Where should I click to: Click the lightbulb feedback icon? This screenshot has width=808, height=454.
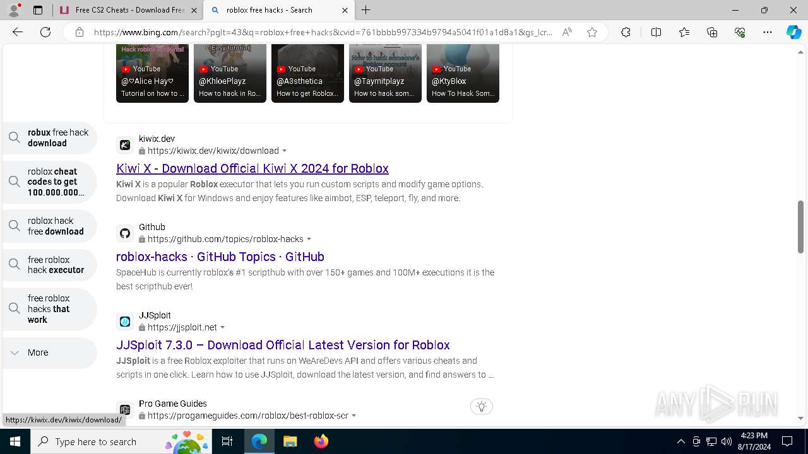click(482, 407)
